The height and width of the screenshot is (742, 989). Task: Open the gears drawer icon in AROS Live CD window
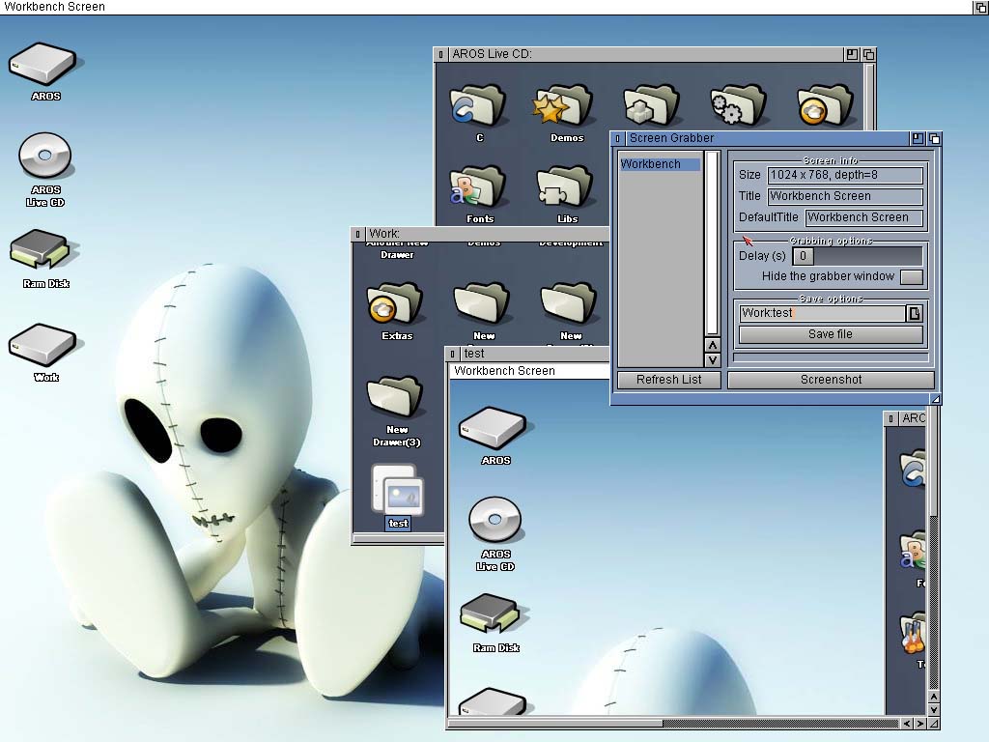click(738, 105)
